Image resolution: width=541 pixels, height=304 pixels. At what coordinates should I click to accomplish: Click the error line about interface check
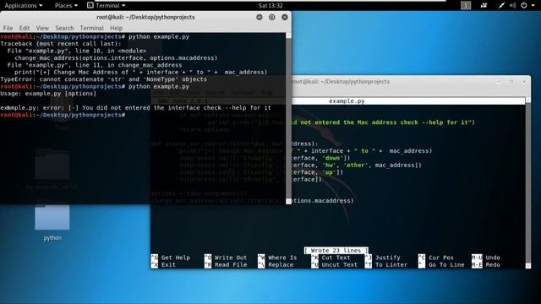click(135, 108)
